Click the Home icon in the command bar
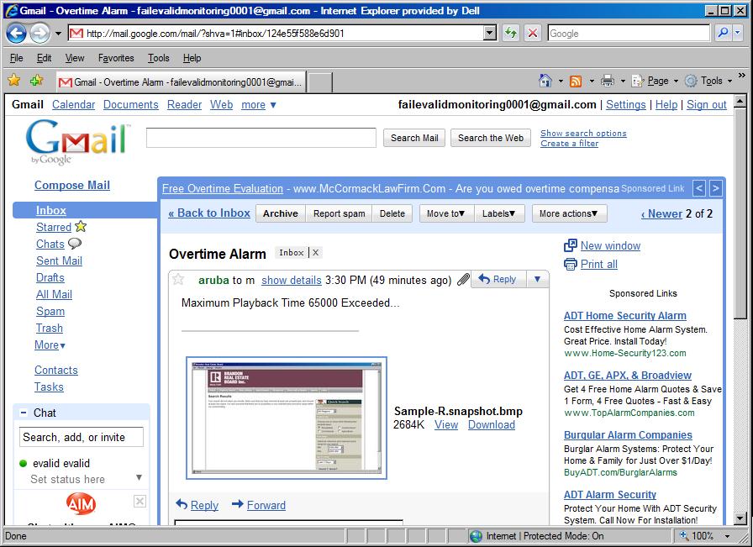The height and width of the screenshot is (547, 753). click(x=545, y=81)
